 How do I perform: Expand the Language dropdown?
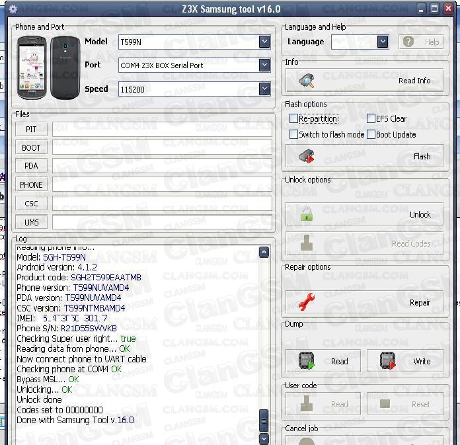point(383,42)
